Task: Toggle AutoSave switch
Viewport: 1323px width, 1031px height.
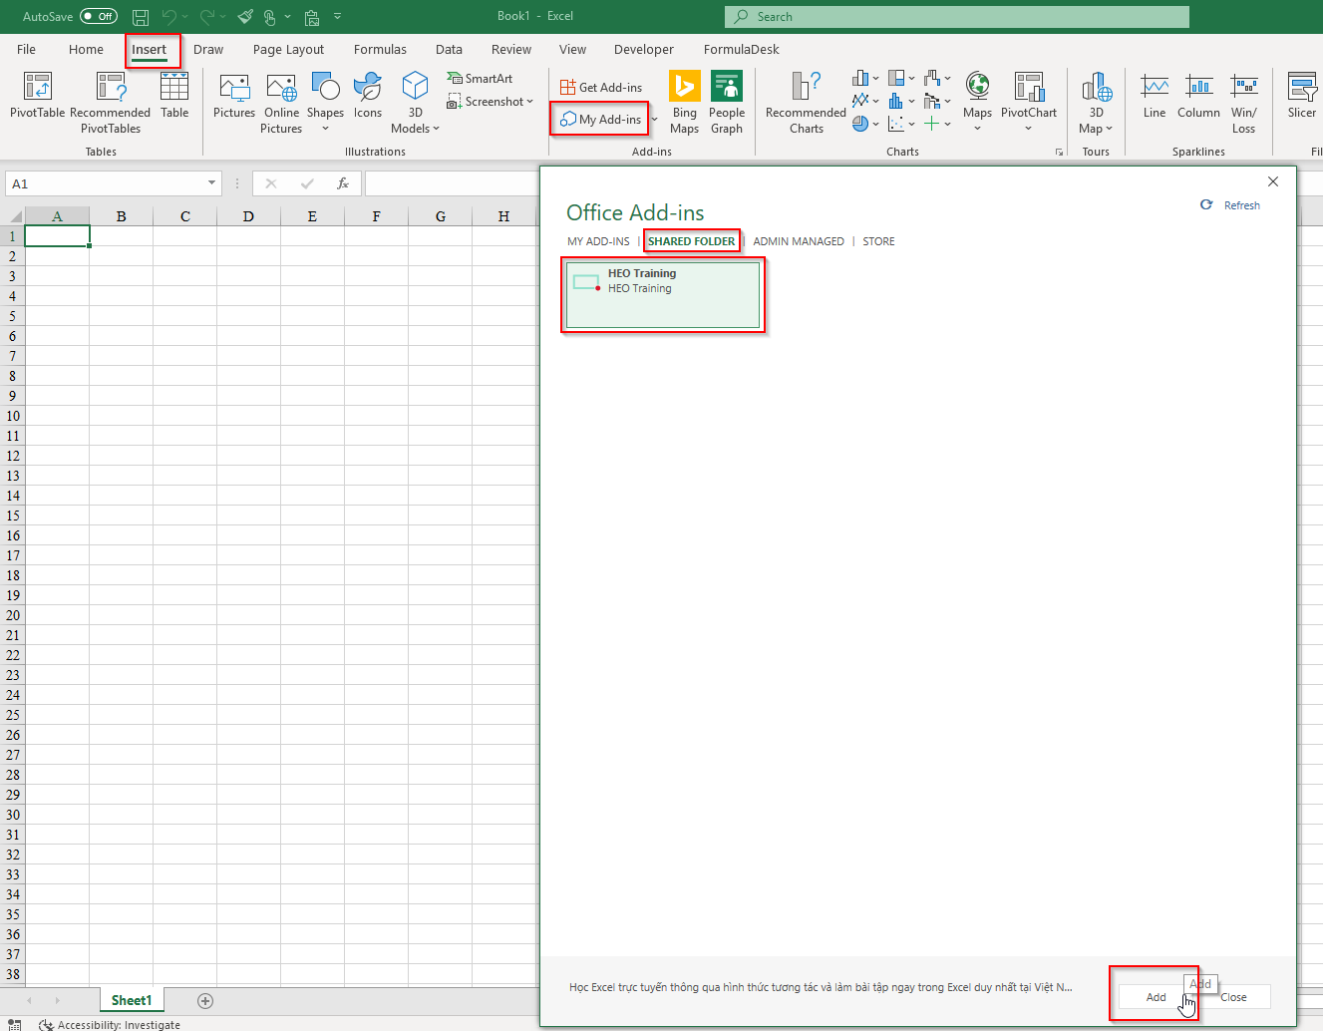Action: [x=99, y=17]
